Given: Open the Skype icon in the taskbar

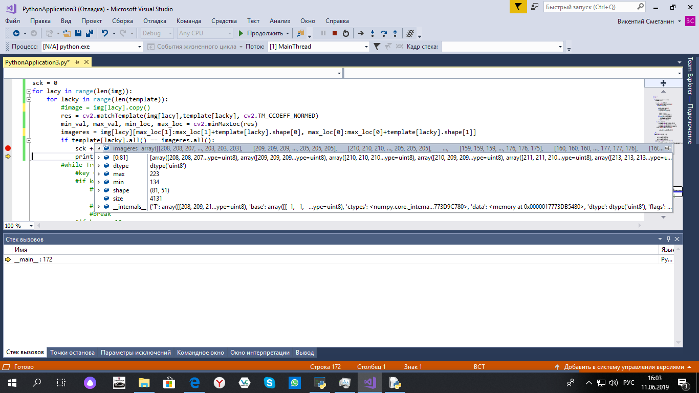Looking at the screenshot, I should point(270,382).
